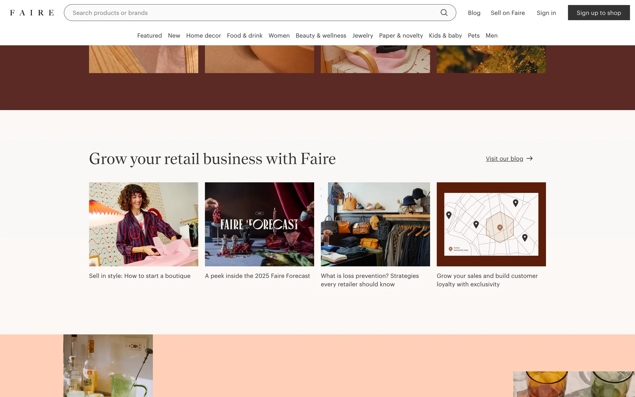
Task: Open Food & drink category
Action: pyautogui.click(x=244, y=35)
